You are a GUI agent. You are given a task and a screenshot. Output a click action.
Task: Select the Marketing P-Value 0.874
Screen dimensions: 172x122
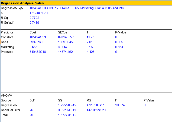[119, 47]
